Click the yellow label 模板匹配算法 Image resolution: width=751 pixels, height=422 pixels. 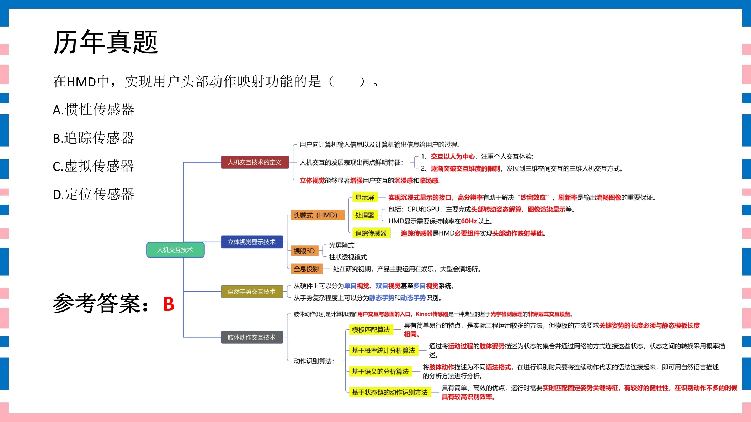point(371,330)
